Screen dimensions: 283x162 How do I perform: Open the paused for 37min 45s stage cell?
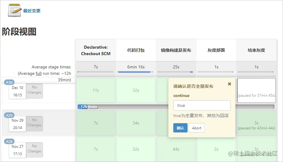tap(256, 90)
